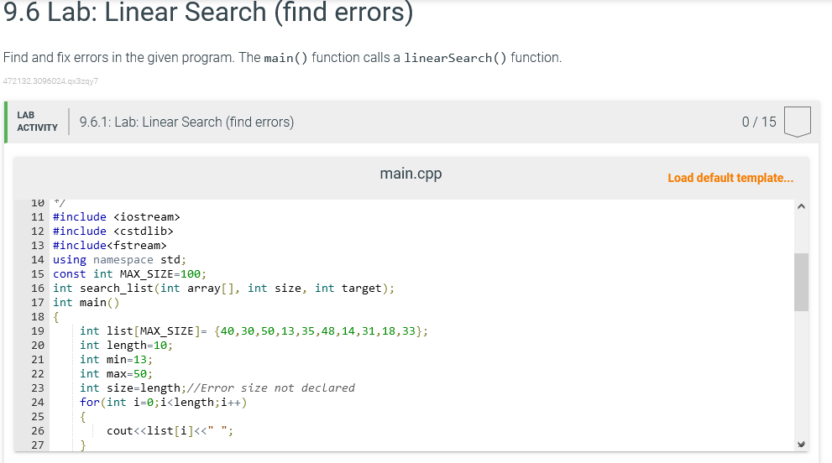The image size is (832, 463).
Task: Click the for loop statement on line 24
Action: point(164,403)
